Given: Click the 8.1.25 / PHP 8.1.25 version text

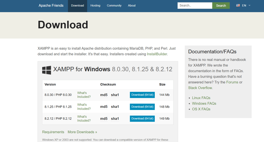Looking at the screenshot, I should 58,107.
